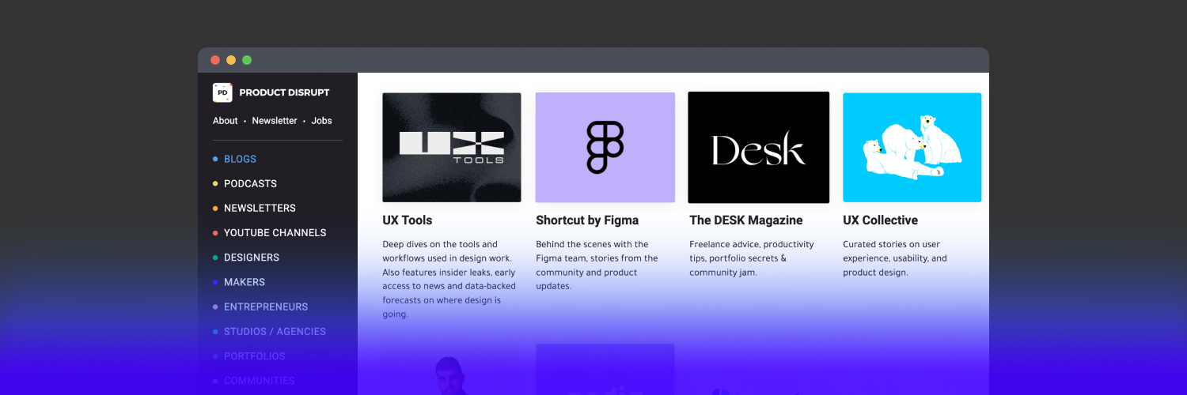The height and width of the screenshot is (395, 1187).
Task: Select the Makers category
Action: (x=244, y=281)
